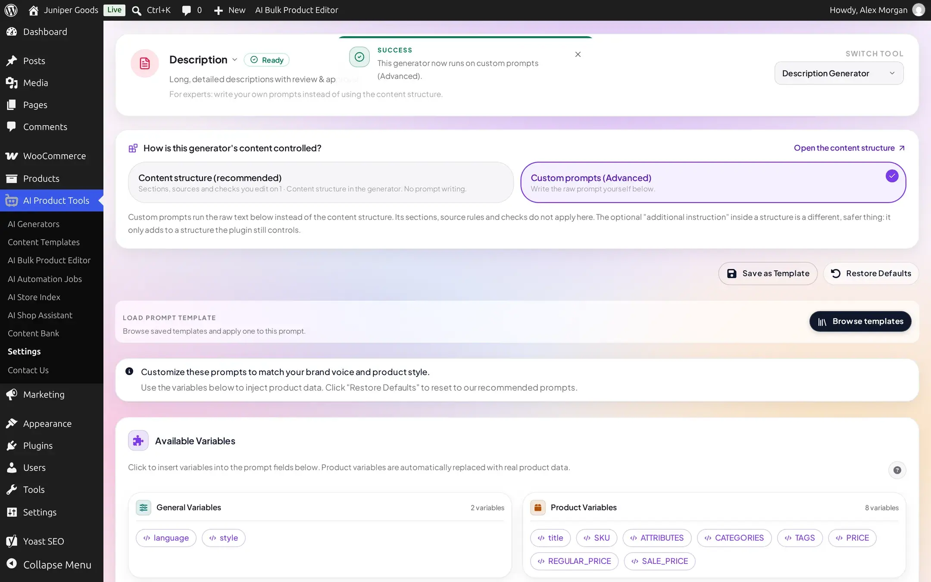Open Content Bank submenu item
This screenshot has width=931, height=582.
[33, 333]
